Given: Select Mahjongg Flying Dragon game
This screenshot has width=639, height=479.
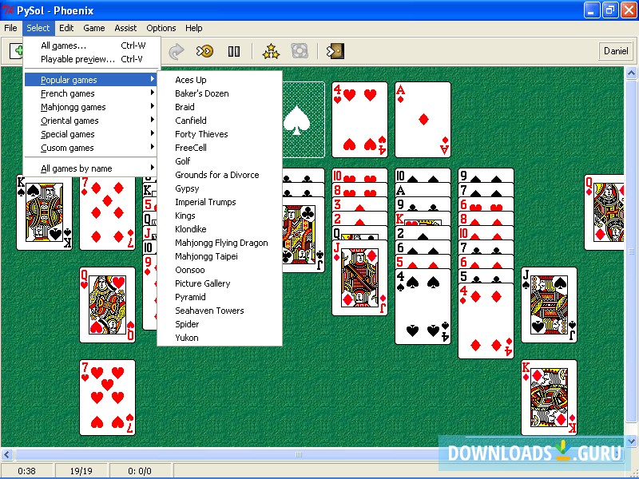Looking at the screenshot, I should [x=220, y=243].
